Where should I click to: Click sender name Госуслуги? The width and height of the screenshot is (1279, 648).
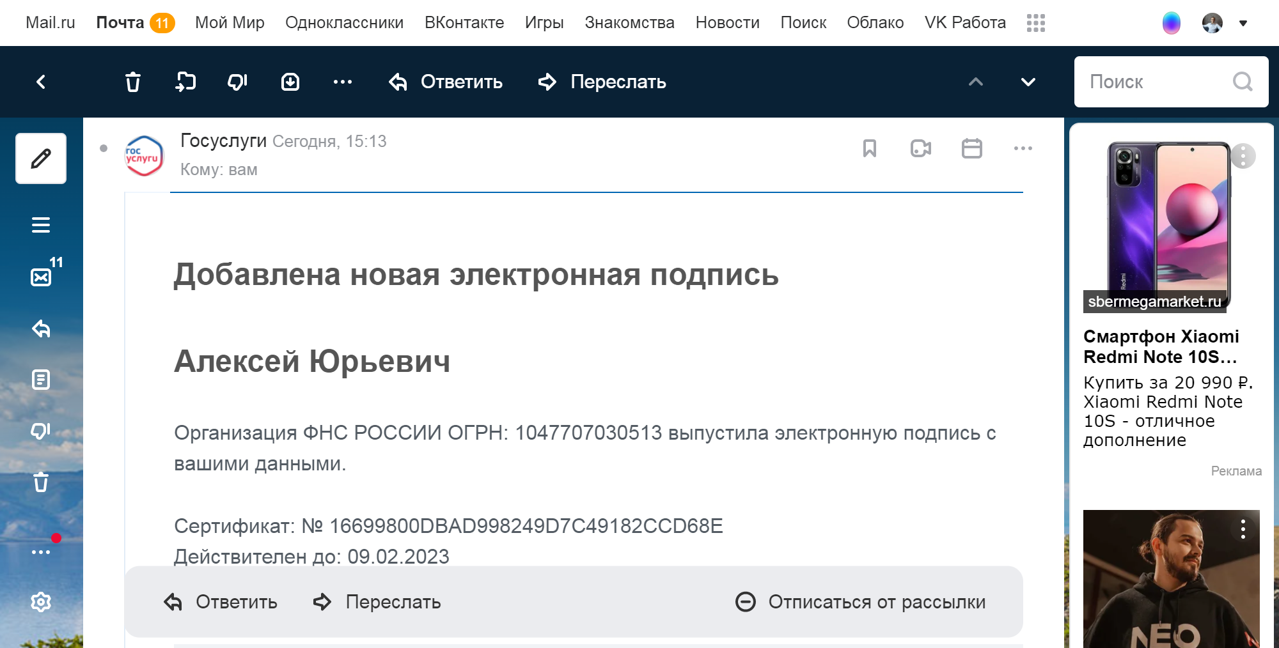223,141
